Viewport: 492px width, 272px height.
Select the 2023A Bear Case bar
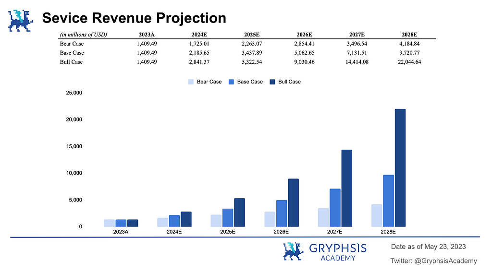click(x=109, y=223)
